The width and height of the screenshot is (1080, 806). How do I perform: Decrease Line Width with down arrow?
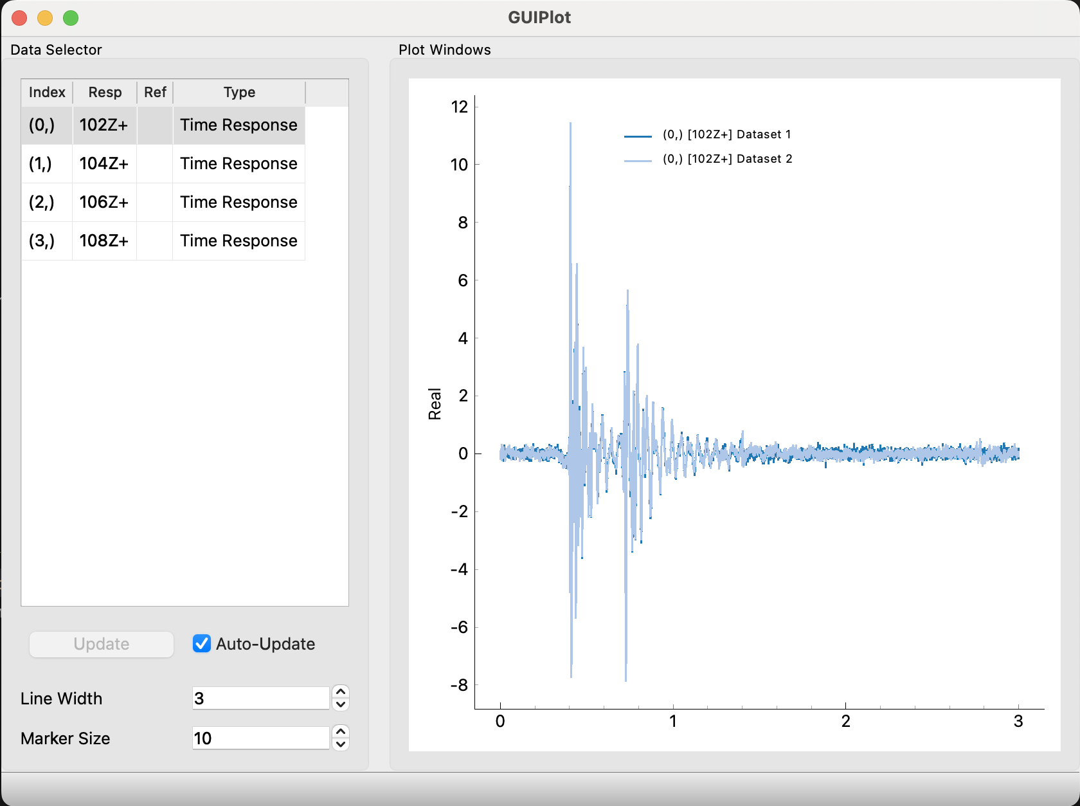point(341,704)
